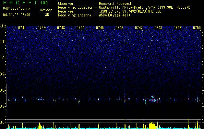Click the wide yellow power bump near 0748
The height and width of the screenshot is (129, 204).
click(152, 125)
